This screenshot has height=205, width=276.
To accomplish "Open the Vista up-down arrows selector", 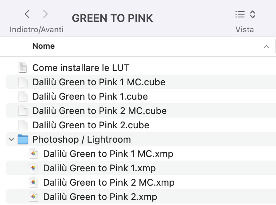I will point(253,14).
